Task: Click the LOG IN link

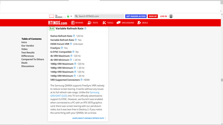Action: coord(163,16)
